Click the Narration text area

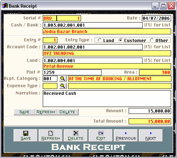pyautogui.click(x=107, y=99)
